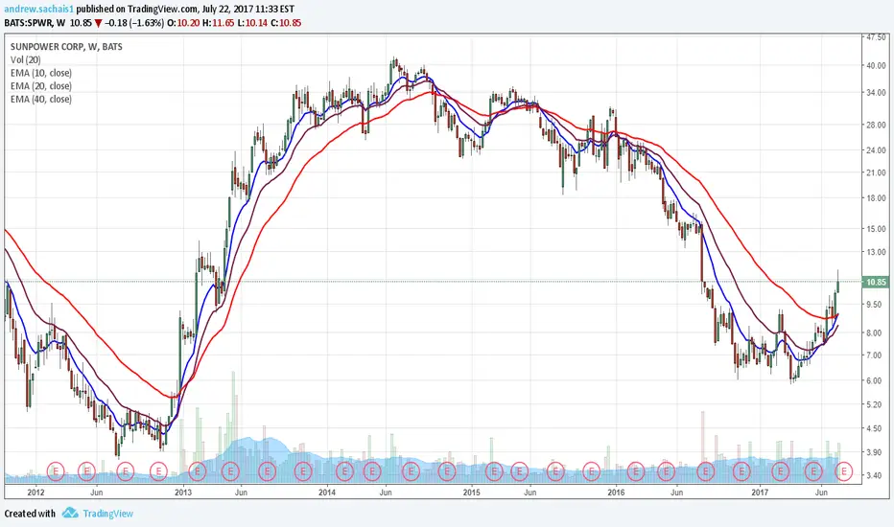Click the 18.00 price axis label
The width and height of the screenshot is (894, 527).
click(876, 198)
